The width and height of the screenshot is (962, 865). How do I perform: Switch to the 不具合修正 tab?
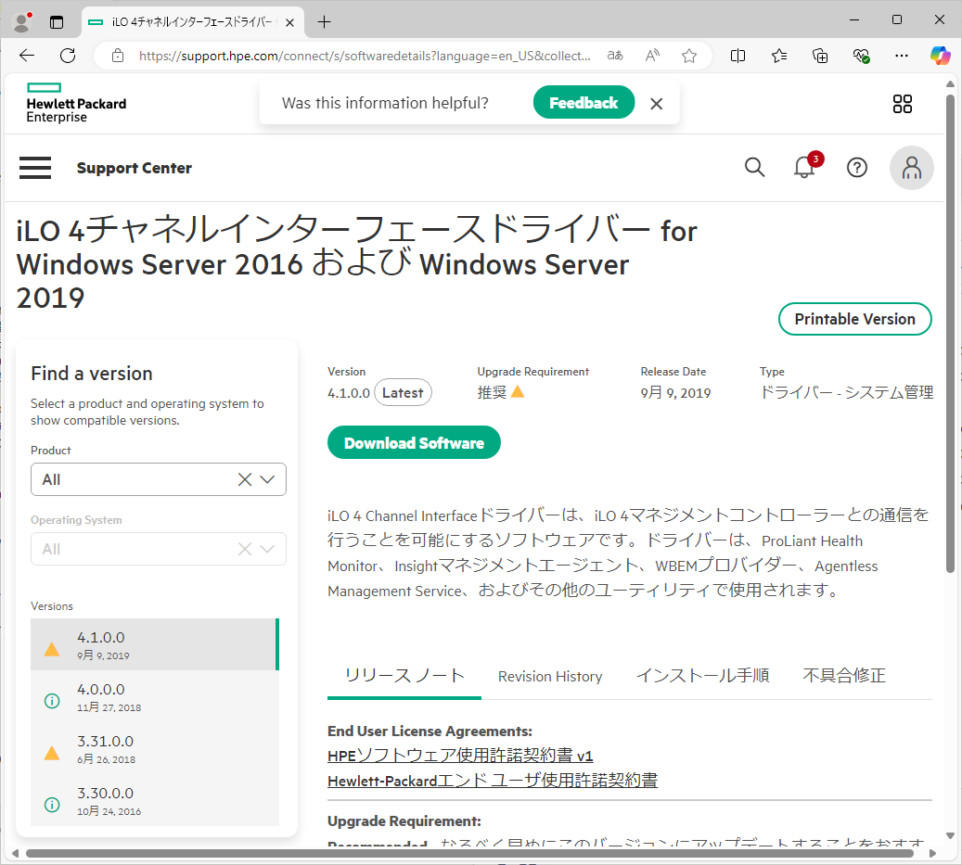point(844,676)
